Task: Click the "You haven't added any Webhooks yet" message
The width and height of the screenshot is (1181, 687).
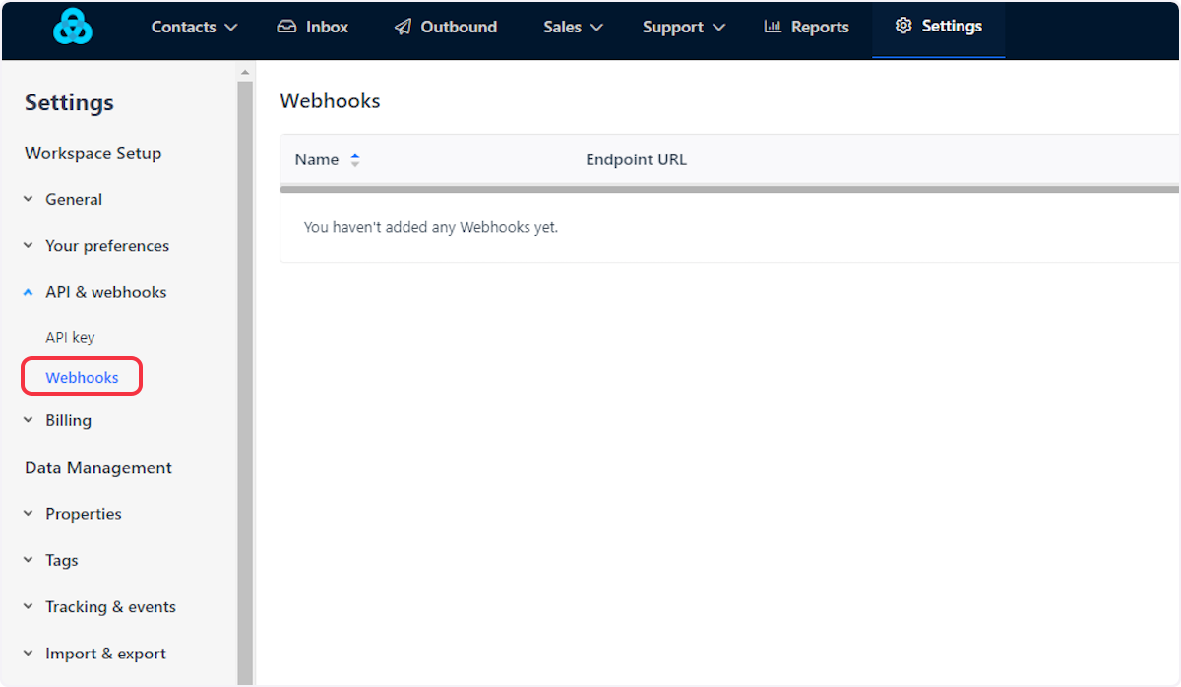Action: pos(431,227)
